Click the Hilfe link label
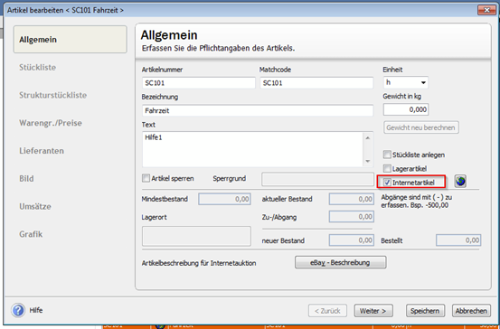Viewport: 500px width, 329px height. (36, 310)
